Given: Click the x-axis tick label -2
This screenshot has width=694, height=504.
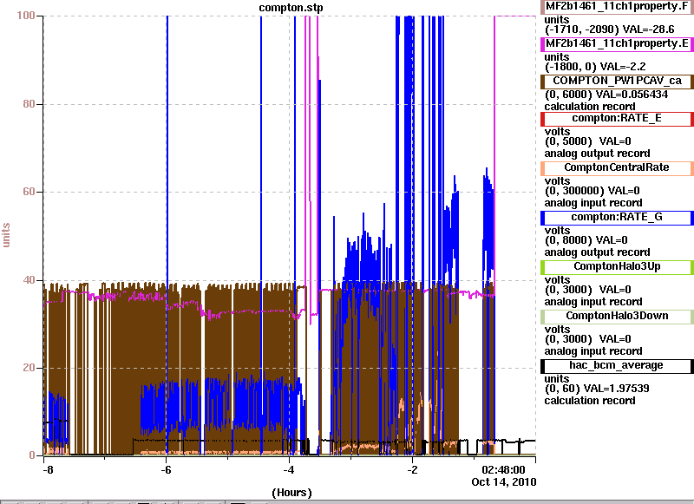Looking at the screenshot, I should pyautogui.click(x=412, y=470).
